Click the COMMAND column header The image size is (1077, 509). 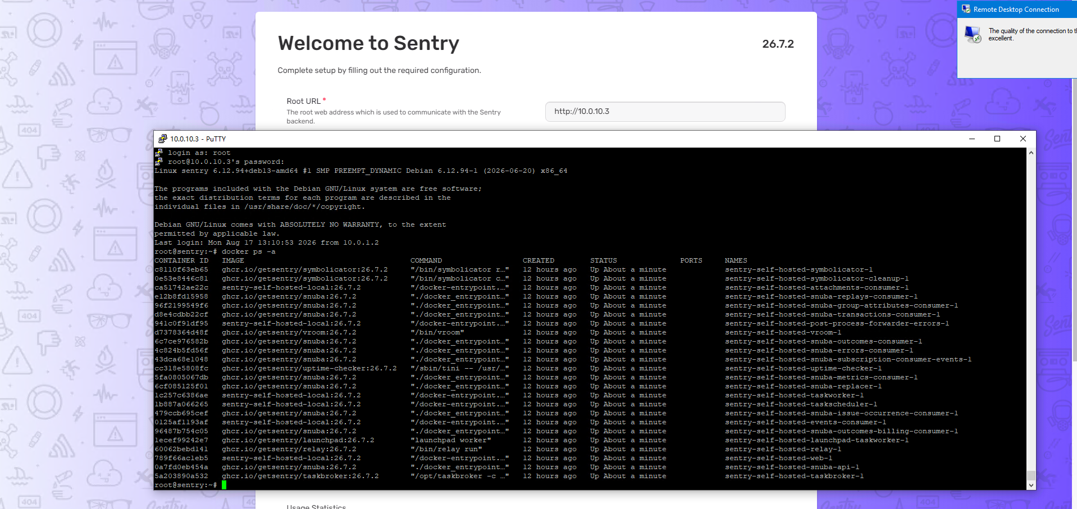tap(426, 260)
